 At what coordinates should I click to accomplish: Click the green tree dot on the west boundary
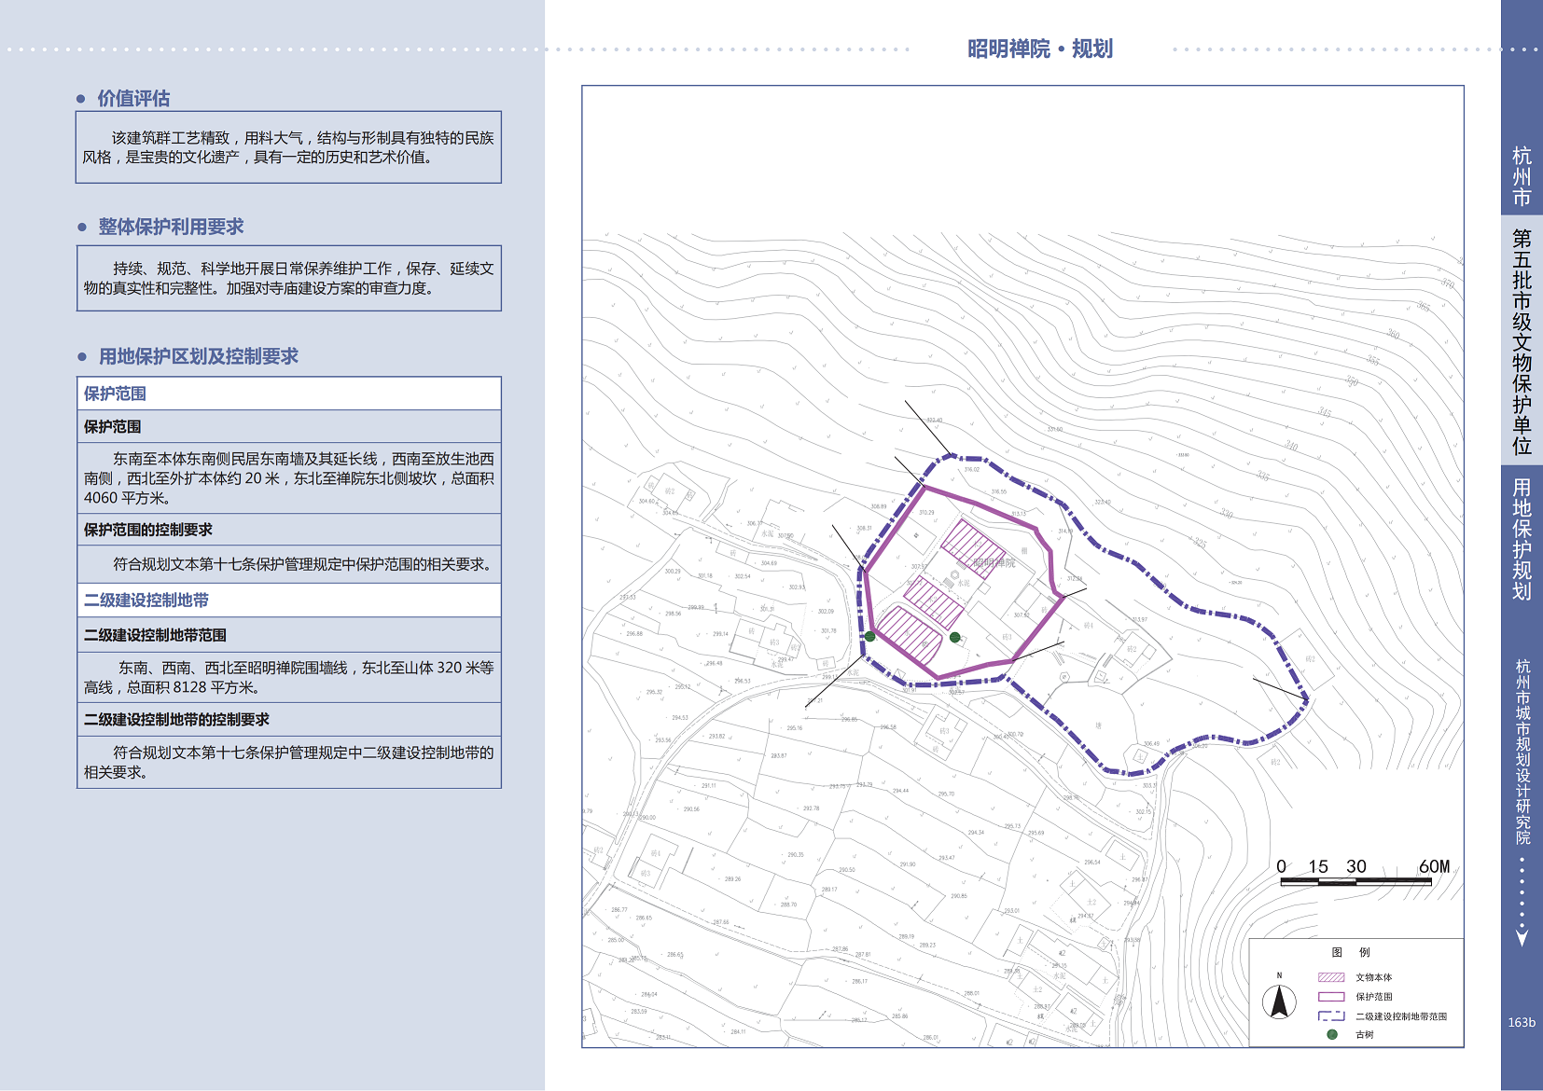[x=870, y=636]
